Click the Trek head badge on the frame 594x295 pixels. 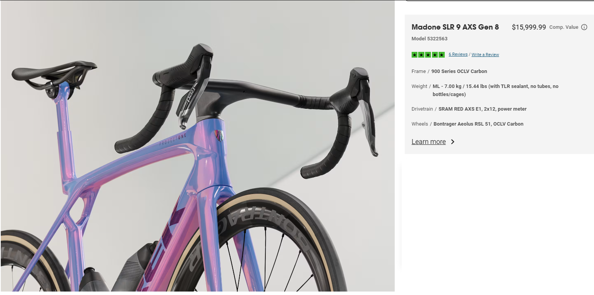(219, 136)
